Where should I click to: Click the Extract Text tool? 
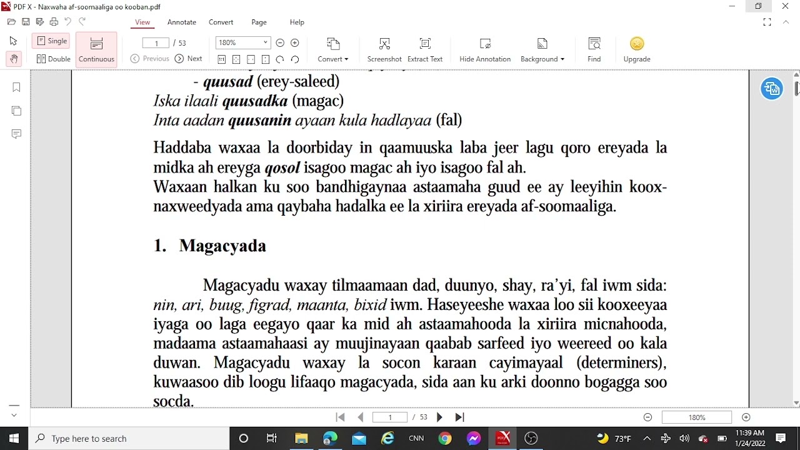pos(425,49)
